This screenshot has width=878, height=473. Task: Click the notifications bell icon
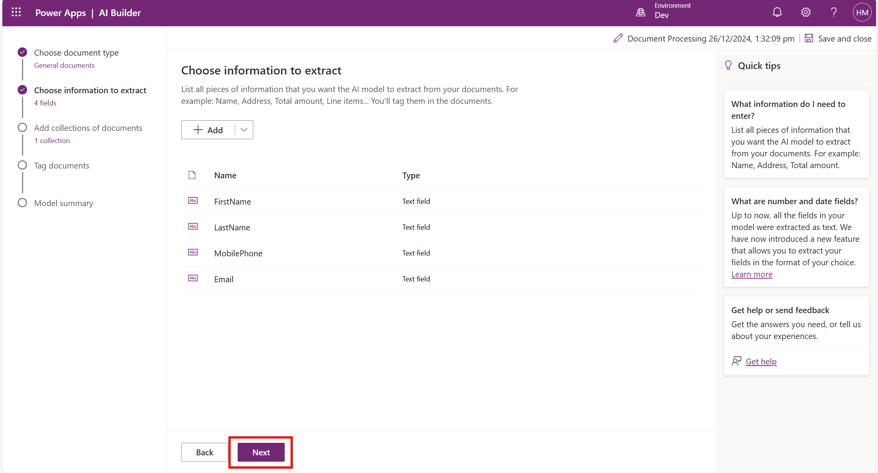point(777,13)
